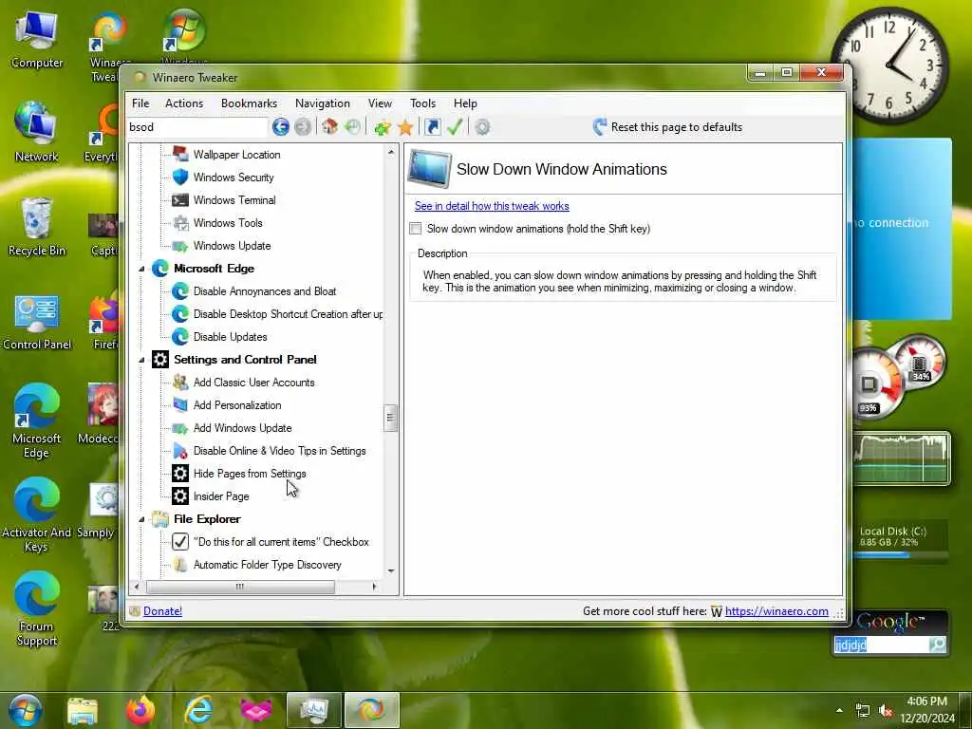Click the Google gadget search field
Viewport: 972px width, 729px height.
880,645
